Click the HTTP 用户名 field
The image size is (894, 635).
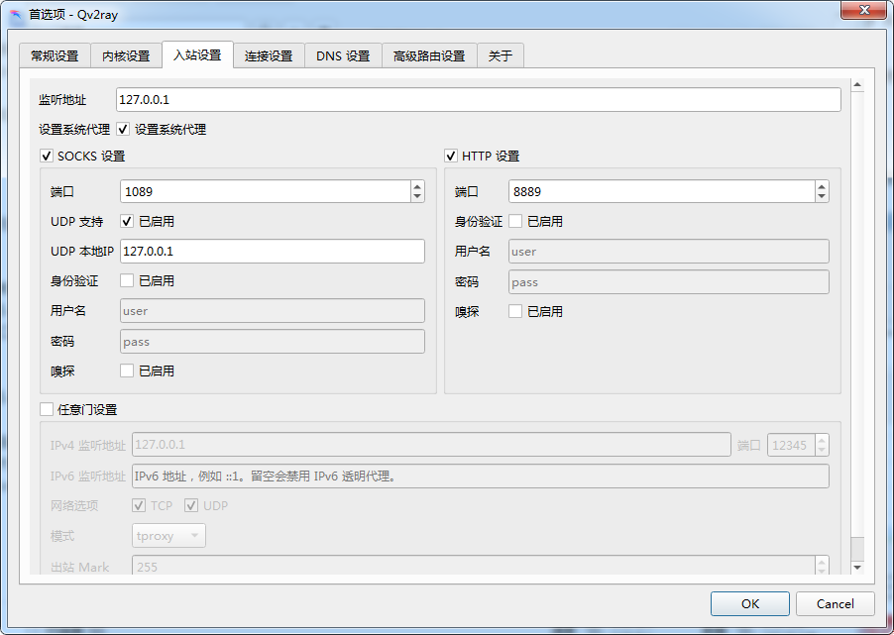[669, 252]
